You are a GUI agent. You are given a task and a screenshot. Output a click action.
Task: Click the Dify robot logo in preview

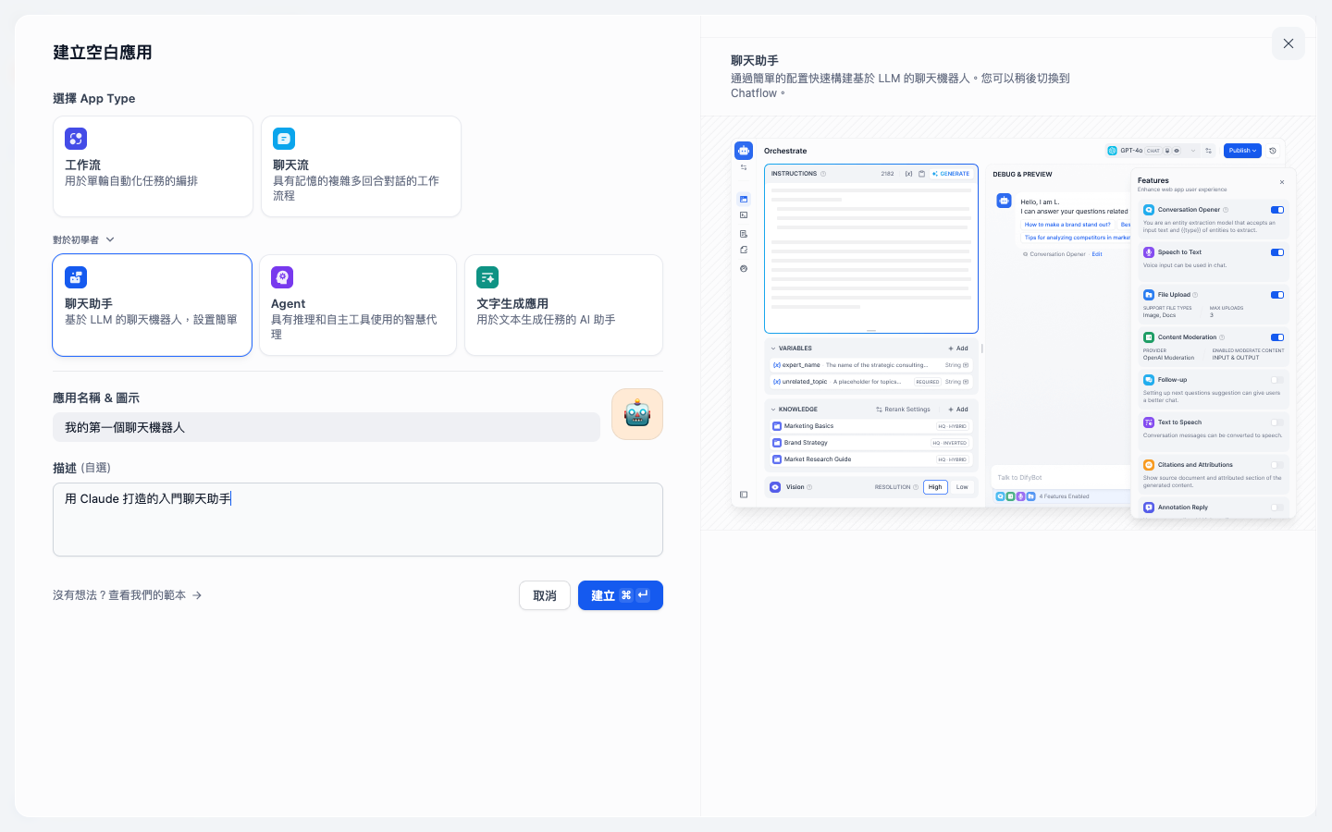pos(744,151)
